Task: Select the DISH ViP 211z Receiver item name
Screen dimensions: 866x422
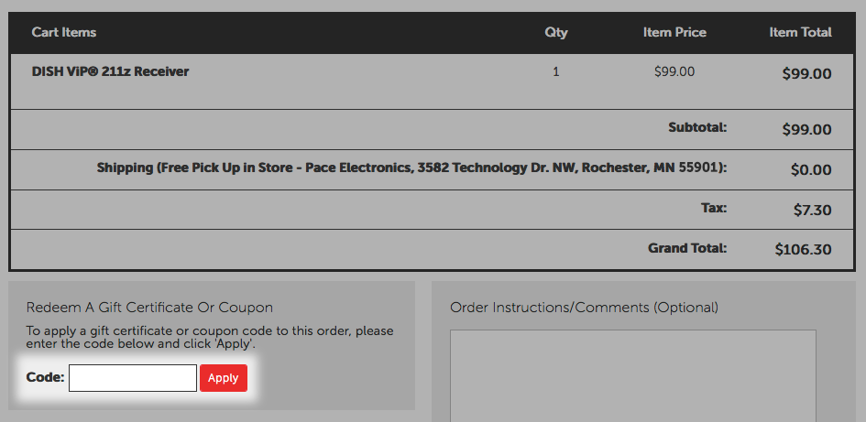Action: point(111,71)
